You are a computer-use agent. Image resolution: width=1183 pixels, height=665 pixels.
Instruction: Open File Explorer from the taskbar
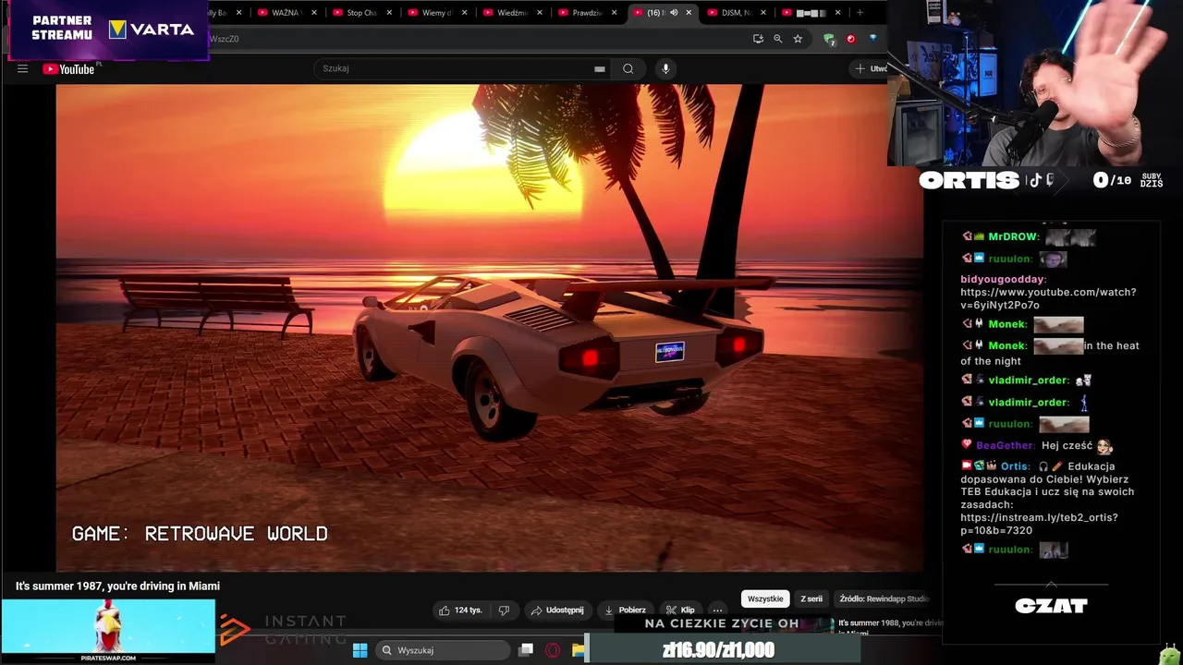coord(579,650)
